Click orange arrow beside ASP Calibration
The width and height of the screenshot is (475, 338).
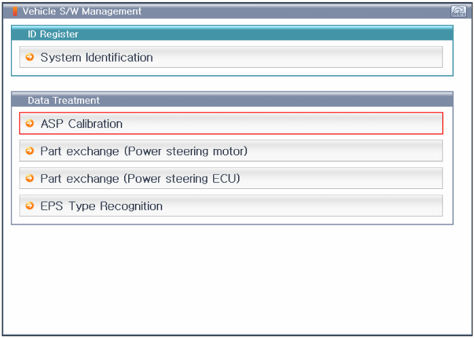tap(30, 123)
